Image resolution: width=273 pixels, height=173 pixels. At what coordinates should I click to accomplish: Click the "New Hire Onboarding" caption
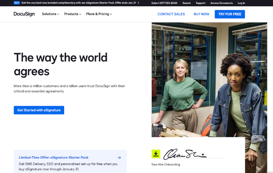166,165
